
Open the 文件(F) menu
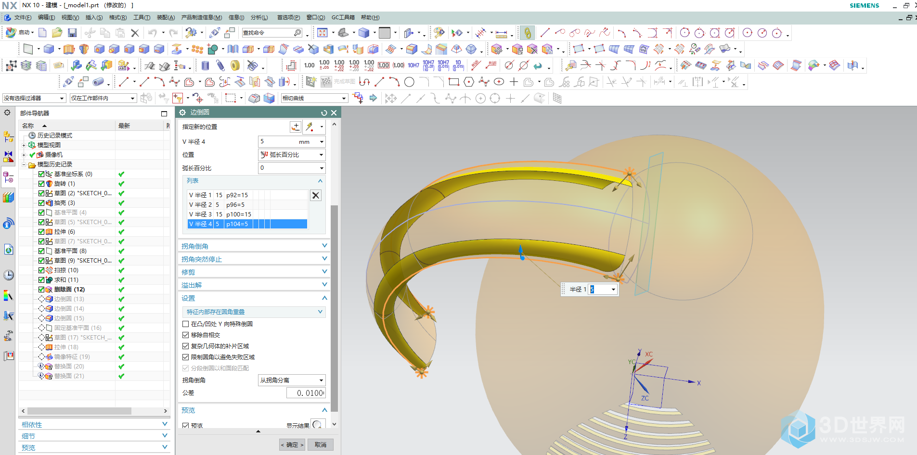[23, 17]
